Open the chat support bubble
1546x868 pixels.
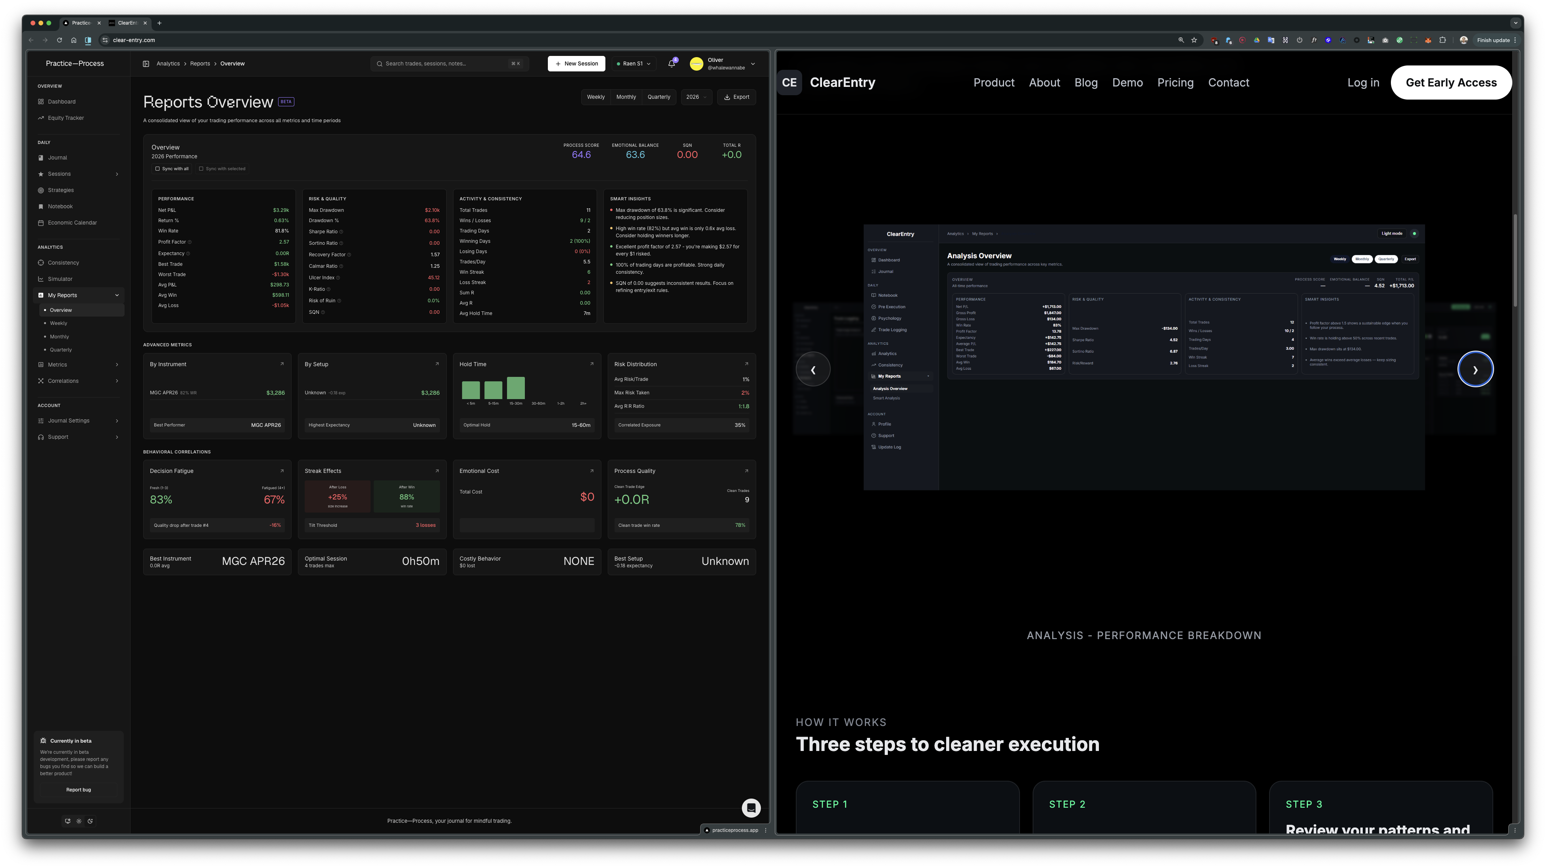(x=751, y=807)
